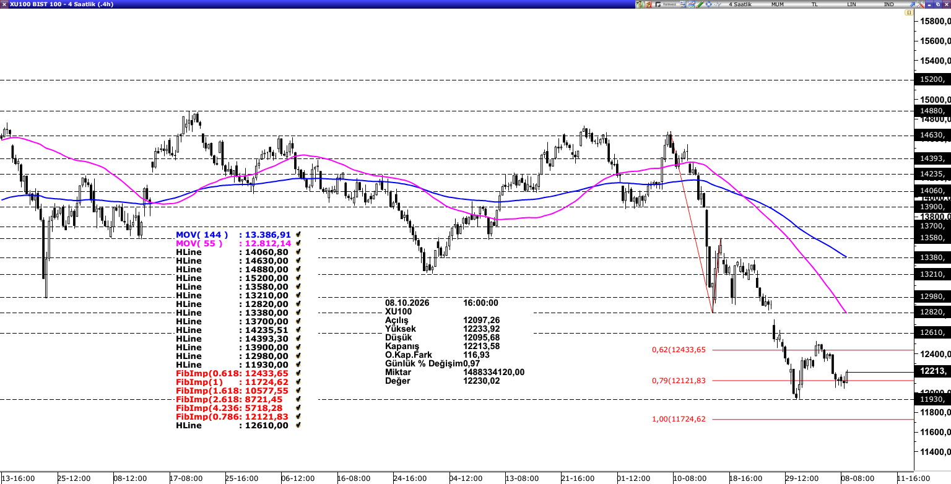Click the blue diagonal arrow icon

pyautogui.click(x=912, y=4)
